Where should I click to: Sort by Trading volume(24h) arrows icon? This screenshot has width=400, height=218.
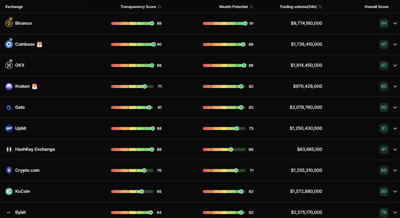(320, 7)
